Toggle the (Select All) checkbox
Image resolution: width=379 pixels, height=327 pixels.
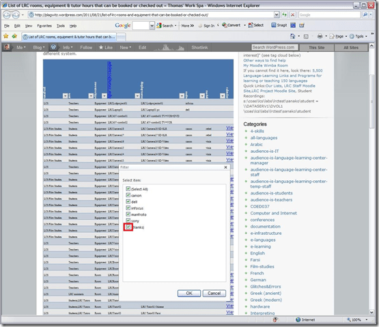[x=128, y=188]
